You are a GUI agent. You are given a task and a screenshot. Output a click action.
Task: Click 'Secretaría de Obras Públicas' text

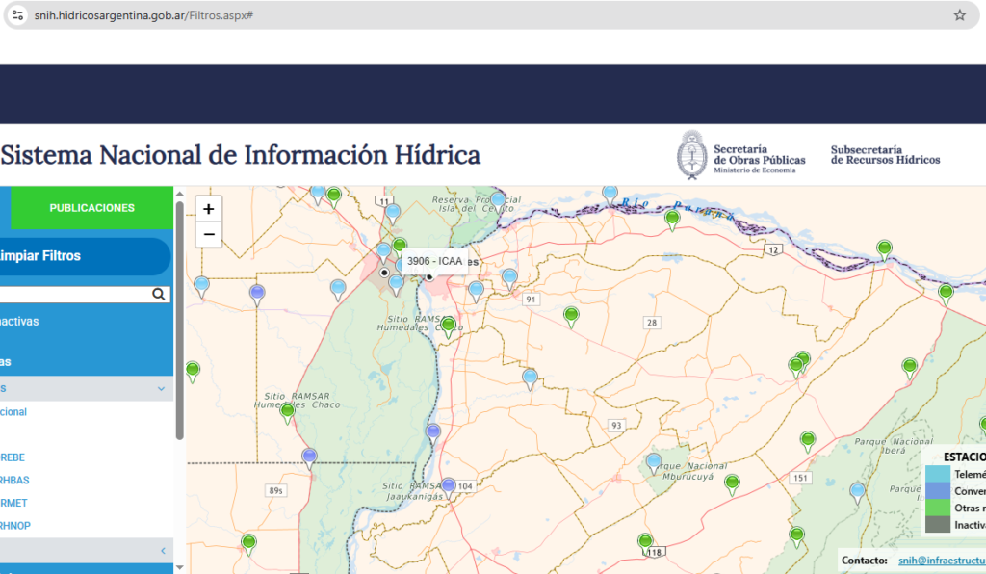(759, 155)
